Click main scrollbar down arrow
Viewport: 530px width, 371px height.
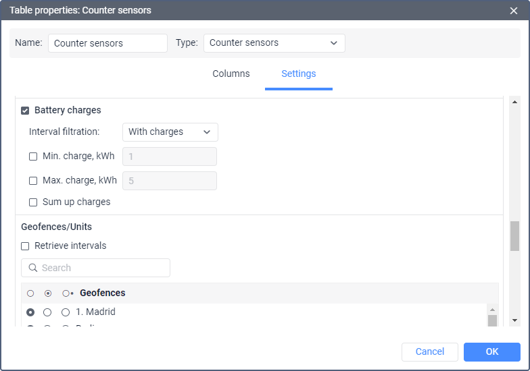(x=514, y=320)
